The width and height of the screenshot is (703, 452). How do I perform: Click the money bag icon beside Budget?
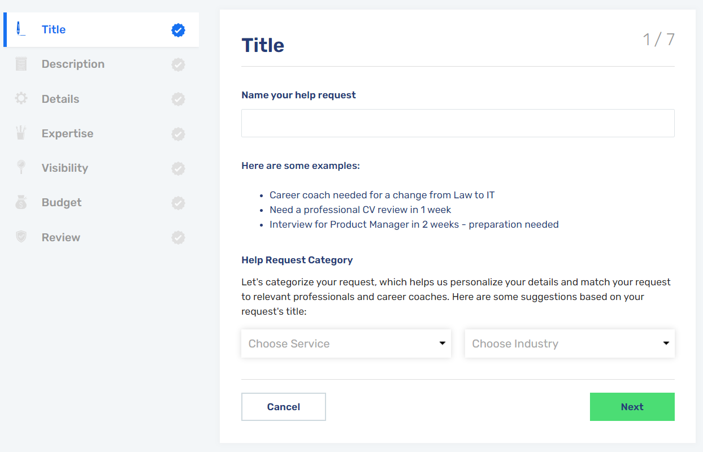click(21, 202)
